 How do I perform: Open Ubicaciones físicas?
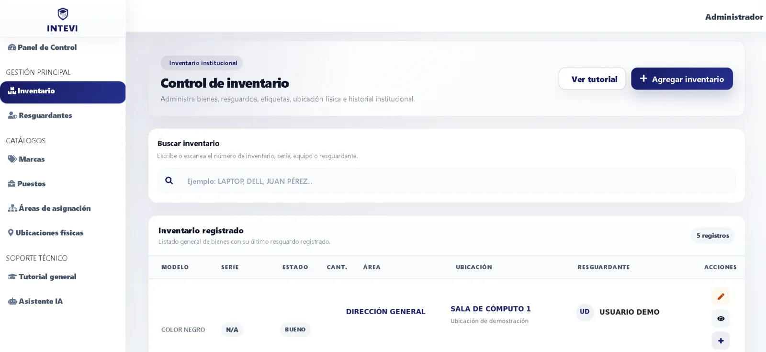[45, 233]
